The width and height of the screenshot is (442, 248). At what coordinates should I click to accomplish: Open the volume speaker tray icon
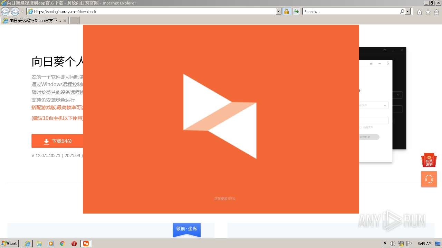point(393,244)
